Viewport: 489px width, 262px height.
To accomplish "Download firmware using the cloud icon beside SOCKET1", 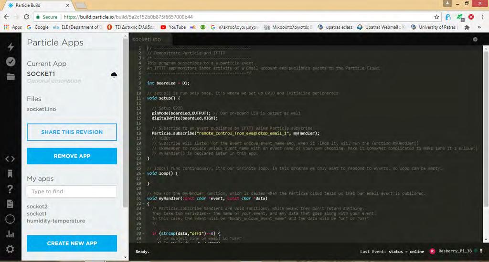I will click(x=114, y=74).
